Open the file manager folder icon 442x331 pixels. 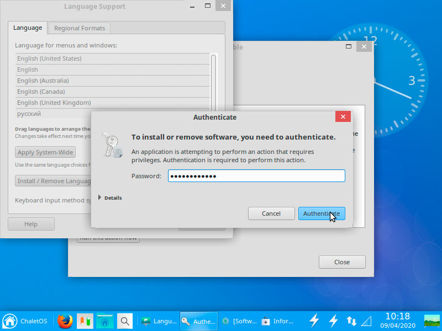click(x=104, y=321)
